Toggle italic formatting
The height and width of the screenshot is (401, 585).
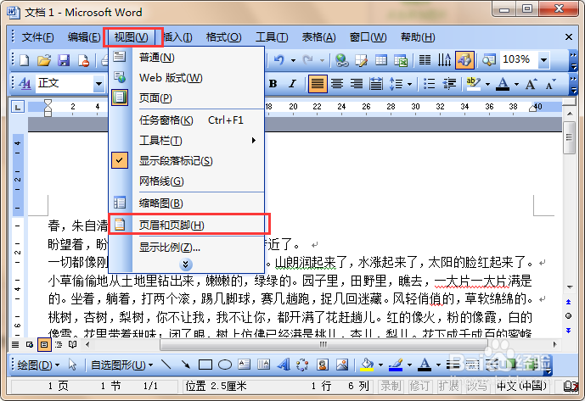[x=292, y=84]
